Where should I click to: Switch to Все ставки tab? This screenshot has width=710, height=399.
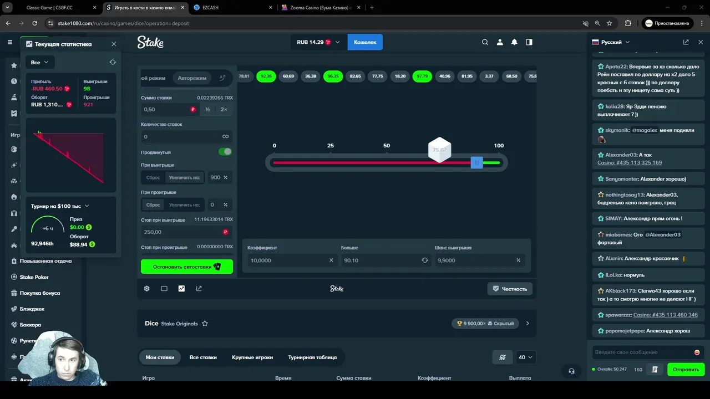point(203,357)
